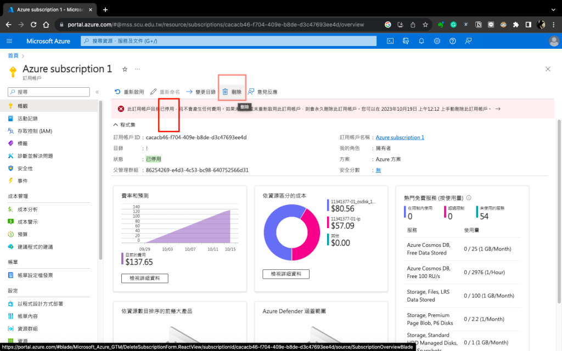This screenshot has width=562, height=351.
Task: Open portal settings gear
Action: [x=437, y=41]
